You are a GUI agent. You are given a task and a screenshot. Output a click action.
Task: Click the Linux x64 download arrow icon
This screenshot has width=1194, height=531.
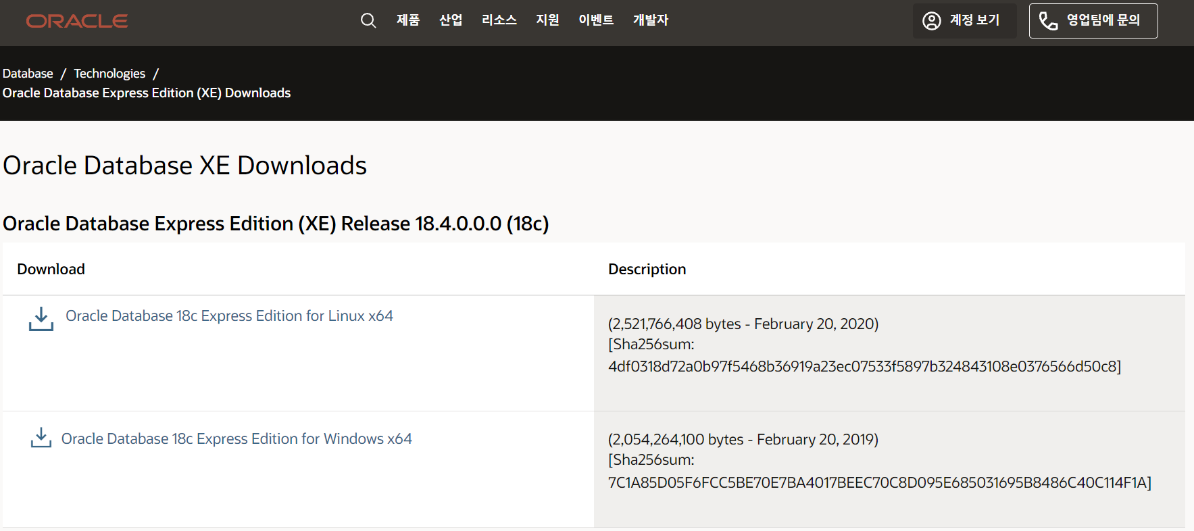(x=41, y=319)
